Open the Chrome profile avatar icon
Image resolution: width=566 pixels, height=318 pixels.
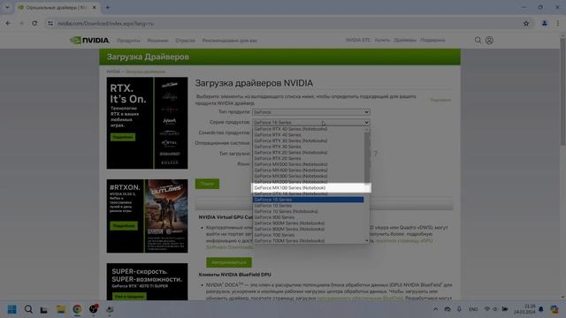pos(545,24)
